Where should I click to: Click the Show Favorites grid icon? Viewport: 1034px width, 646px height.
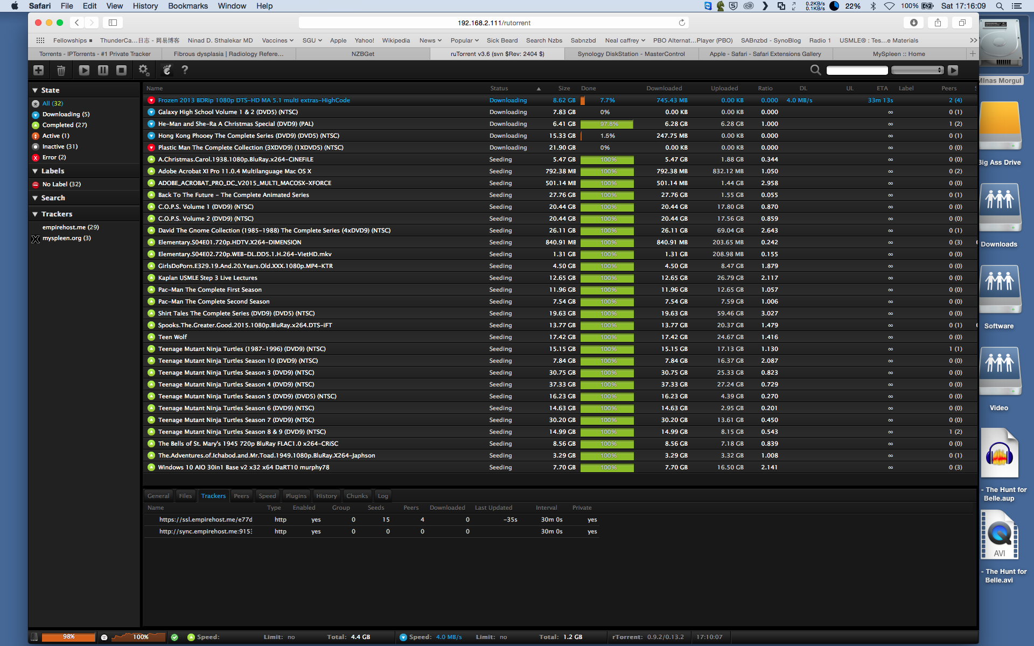click(x=40, y=40)
